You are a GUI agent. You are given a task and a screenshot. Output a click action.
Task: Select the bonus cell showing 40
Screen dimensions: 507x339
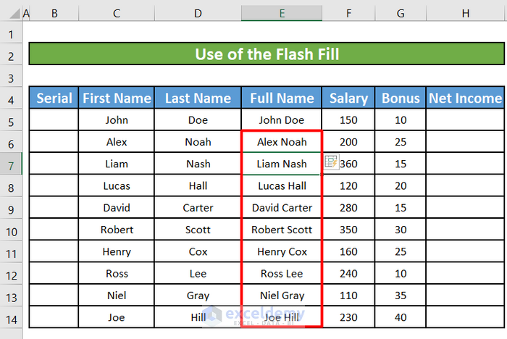[x=401, y=317]
